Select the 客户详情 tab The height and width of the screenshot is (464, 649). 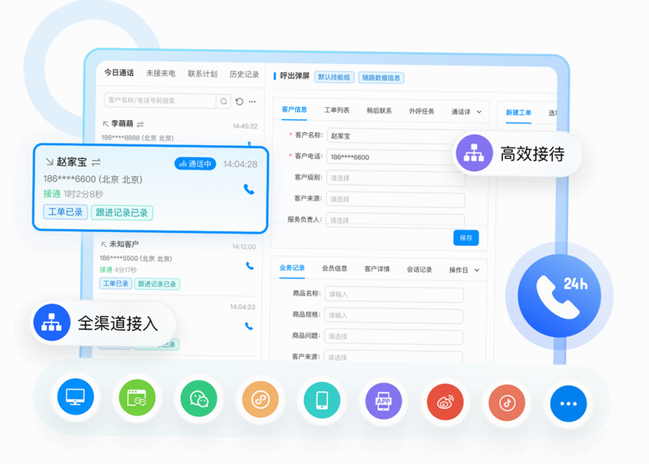point(376,269)
